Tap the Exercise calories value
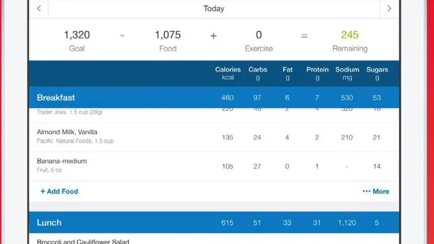Screen dimensions: 434x244 point(259,35)
